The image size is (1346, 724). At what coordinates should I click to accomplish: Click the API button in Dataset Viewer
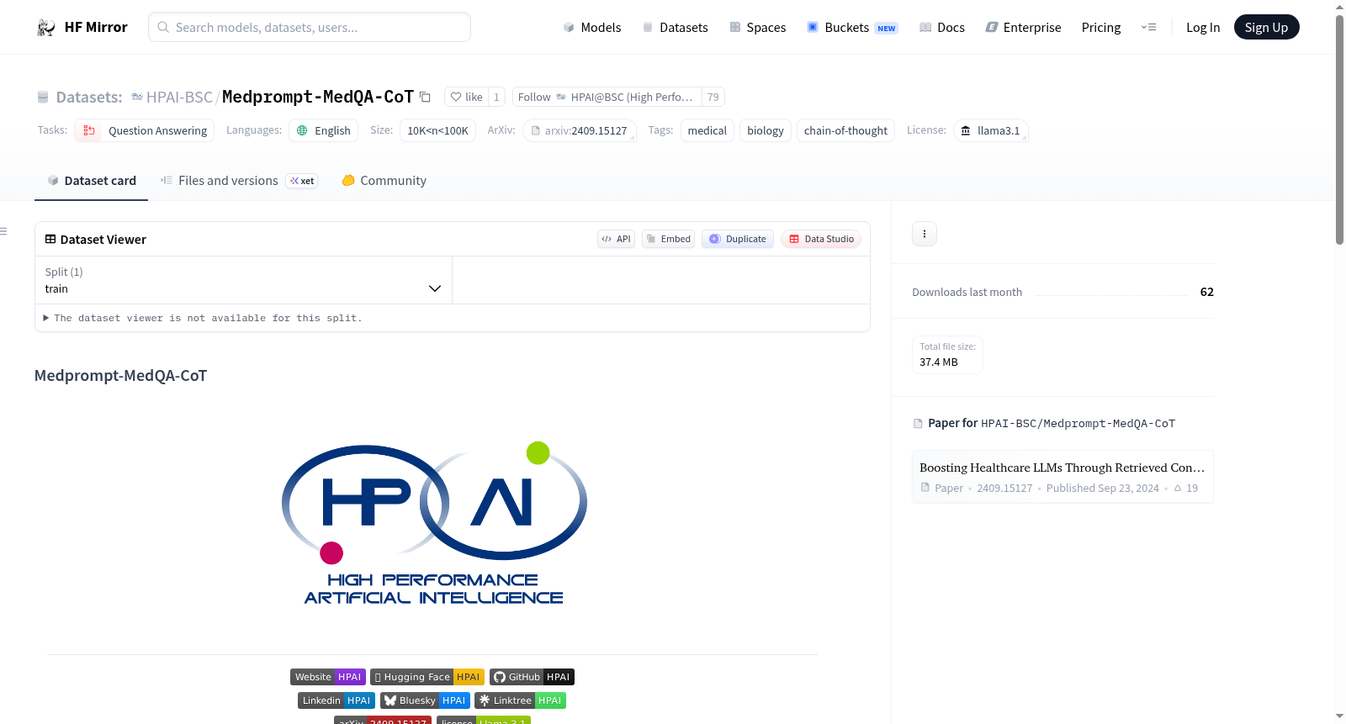point(616,239)
